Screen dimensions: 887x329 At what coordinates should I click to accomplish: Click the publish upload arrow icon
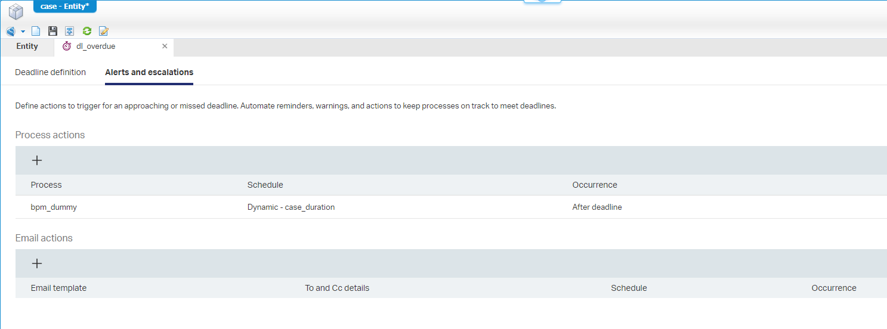[70, 31]
